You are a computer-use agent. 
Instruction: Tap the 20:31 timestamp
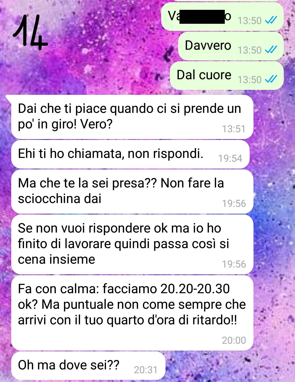(x=146, y=370)
